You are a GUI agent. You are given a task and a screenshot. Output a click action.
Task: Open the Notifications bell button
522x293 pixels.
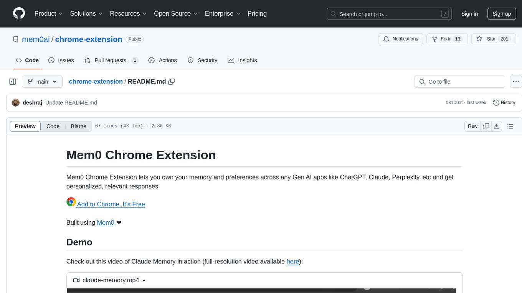(401, 39)
